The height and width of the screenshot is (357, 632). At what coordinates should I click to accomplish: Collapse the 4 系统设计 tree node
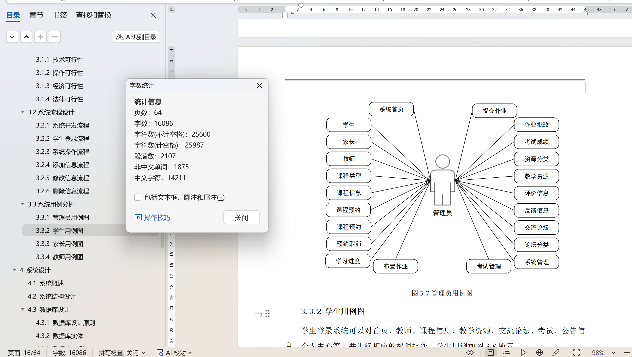[x=14, y=270]
